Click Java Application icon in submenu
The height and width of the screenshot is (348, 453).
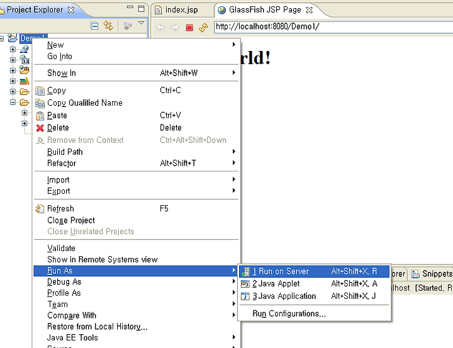point(245,296)
